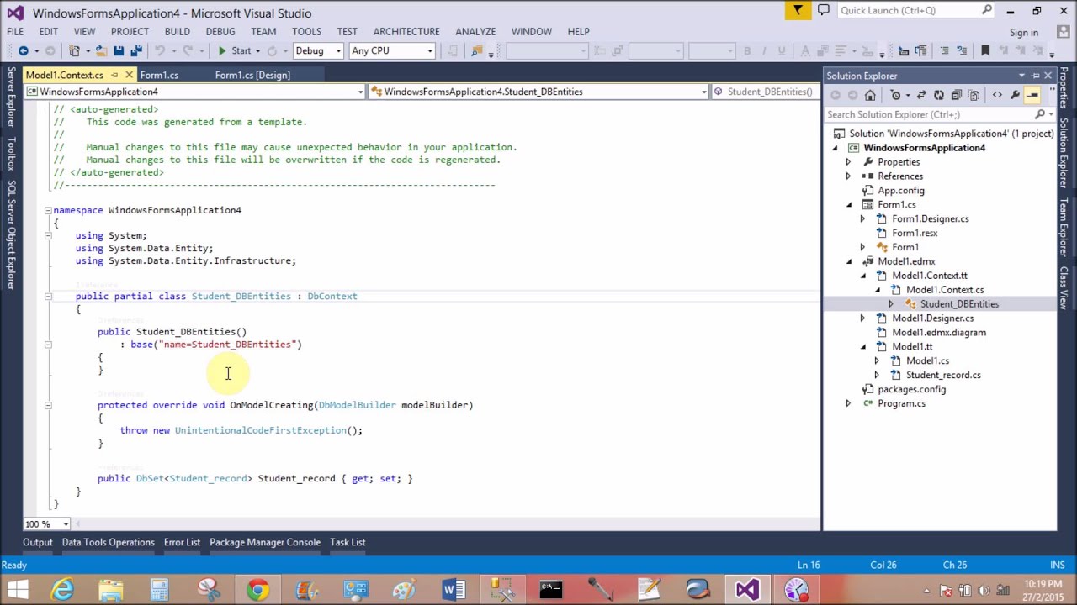Open the ANALYZE menu

click(475, 31)
